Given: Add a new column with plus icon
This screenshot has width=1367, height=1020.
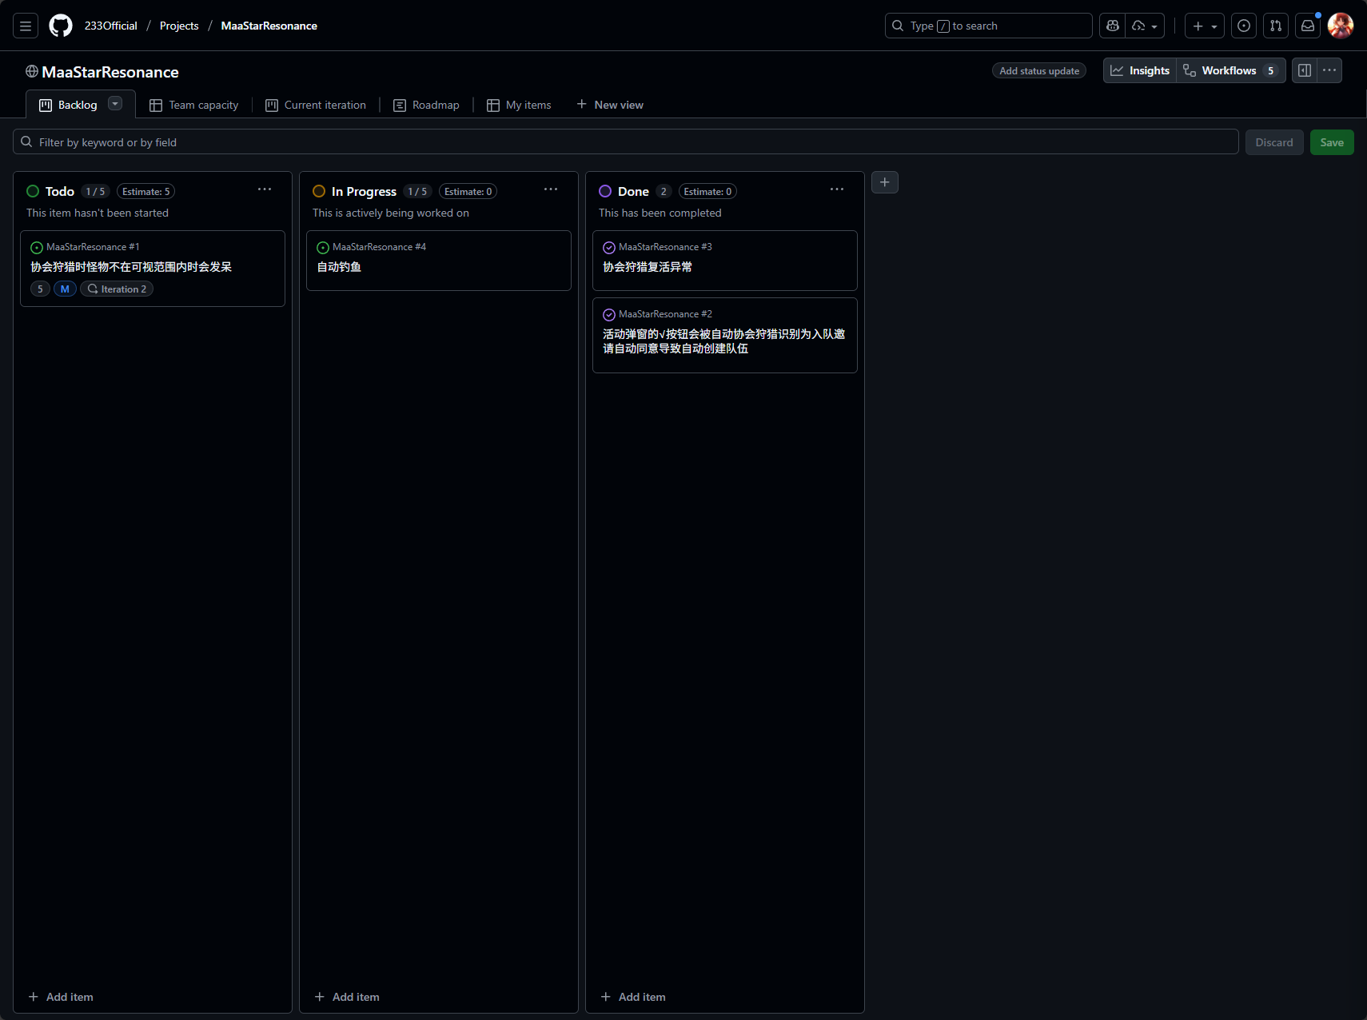Looking at the screenshot, I should (885, 182).
